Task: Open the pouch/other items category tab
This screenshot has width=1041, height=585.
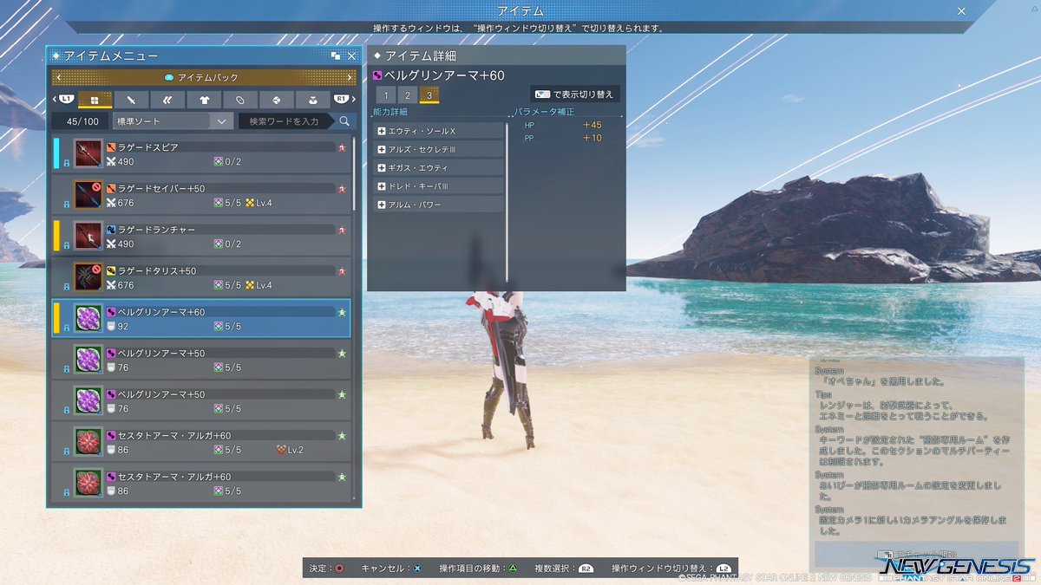Action: [313, 99]
